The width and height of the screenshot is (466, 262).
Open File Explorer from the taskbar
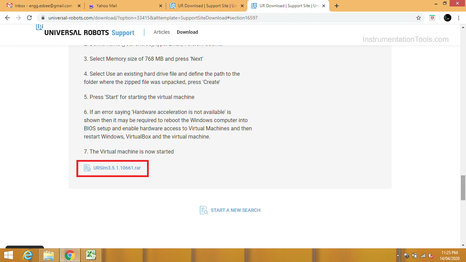(49, 255)
